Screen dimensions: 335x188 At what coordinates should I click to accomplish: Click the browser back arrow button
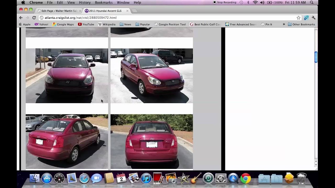tap(21, 18)
